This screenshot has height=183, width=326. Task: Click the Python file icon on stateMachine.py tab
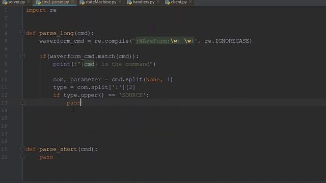[x=82, y=2]
